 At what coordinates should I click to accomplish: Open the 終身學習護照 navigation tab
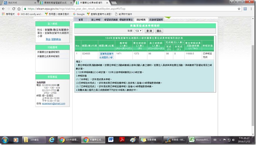[156, 20]
